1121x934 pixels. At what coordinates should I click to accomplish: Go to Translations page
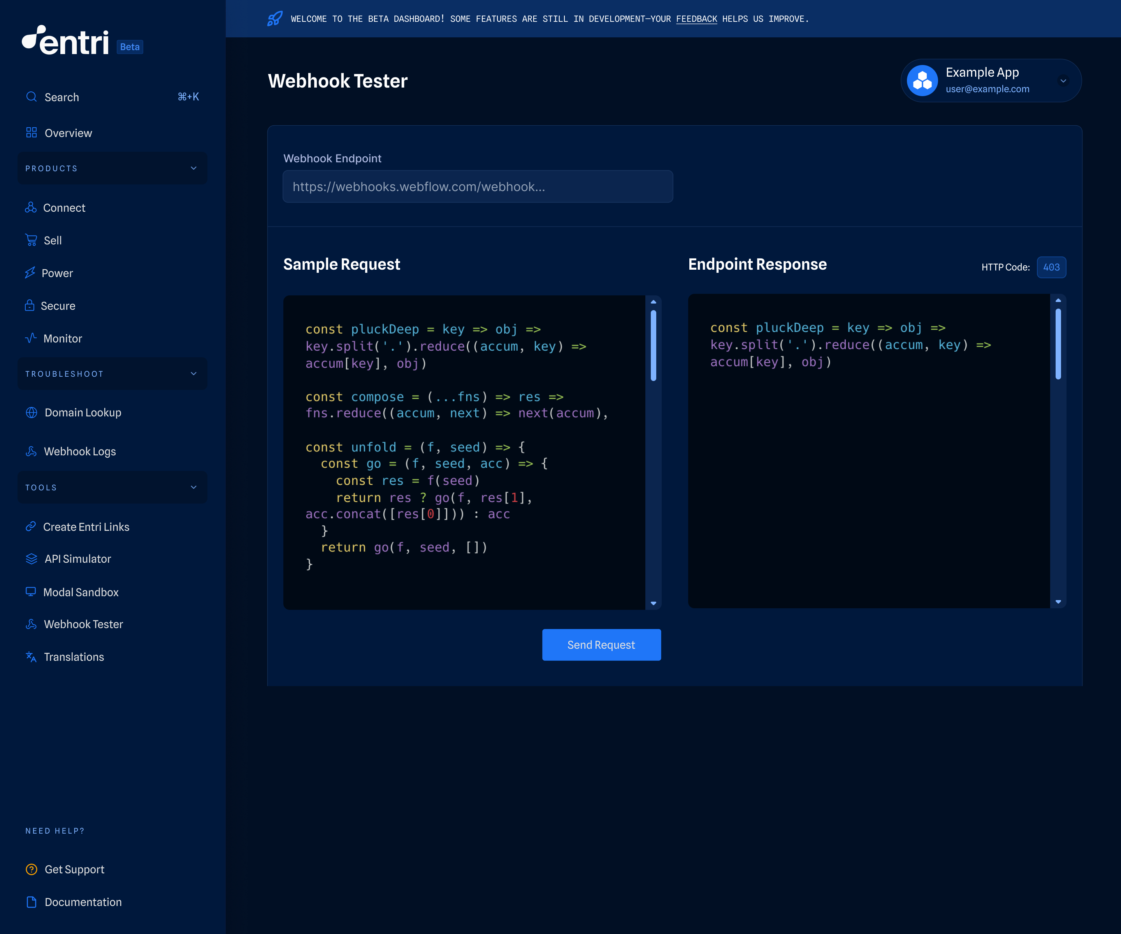pyautogui.click(x=74, y=657)
